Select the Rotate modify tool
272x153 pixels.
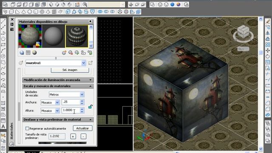click(x=268, y=57)
